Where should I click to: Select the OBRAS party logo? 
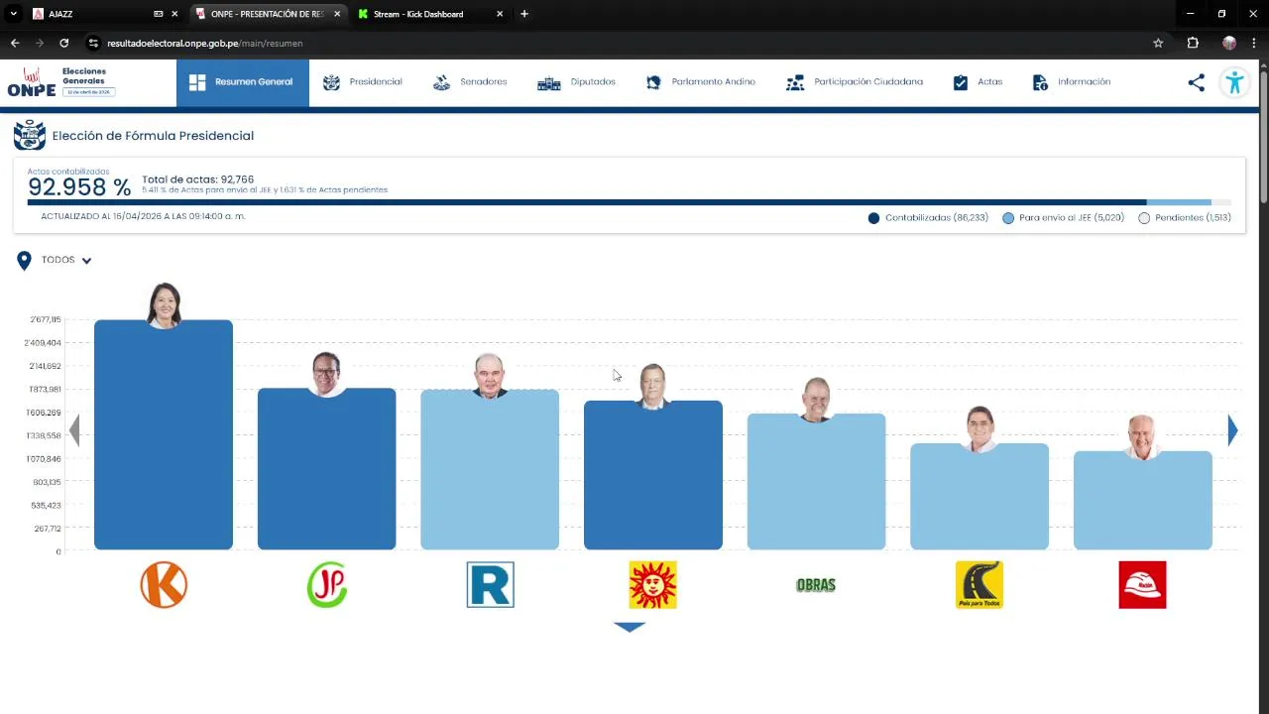click(816, 585)
